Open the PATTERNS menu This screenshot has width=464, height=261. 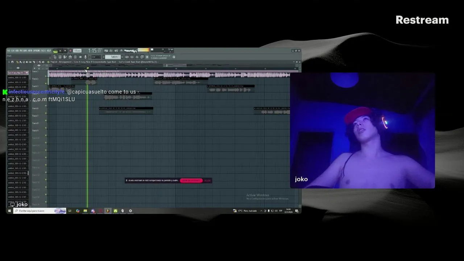click(x=23, y=51)
